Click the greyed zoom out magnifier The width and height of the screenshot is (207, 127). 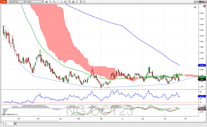[x=58, y=2]
